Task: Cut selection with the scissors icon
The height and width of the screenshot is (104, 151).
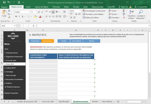Action: click(9, 11)
